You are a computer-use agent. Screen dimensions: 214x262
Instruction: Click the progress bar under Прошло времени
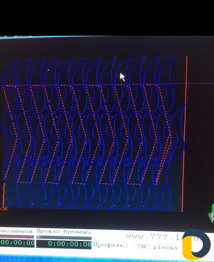coord(64,238)
